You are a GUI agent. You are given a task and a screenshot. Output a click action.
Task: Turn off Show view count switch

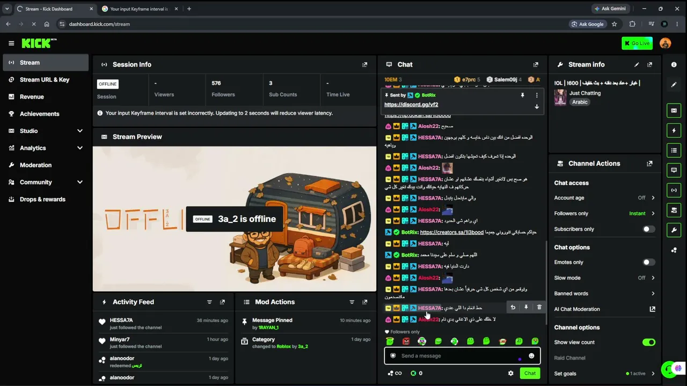648,343
